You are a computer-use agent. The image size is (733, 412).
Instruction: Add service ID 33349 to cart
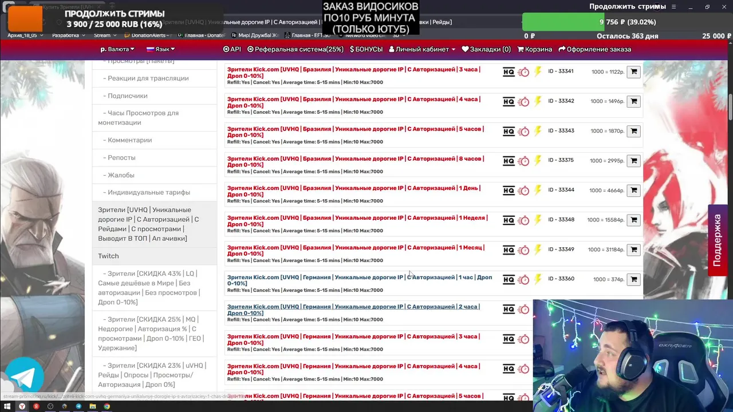633,250
